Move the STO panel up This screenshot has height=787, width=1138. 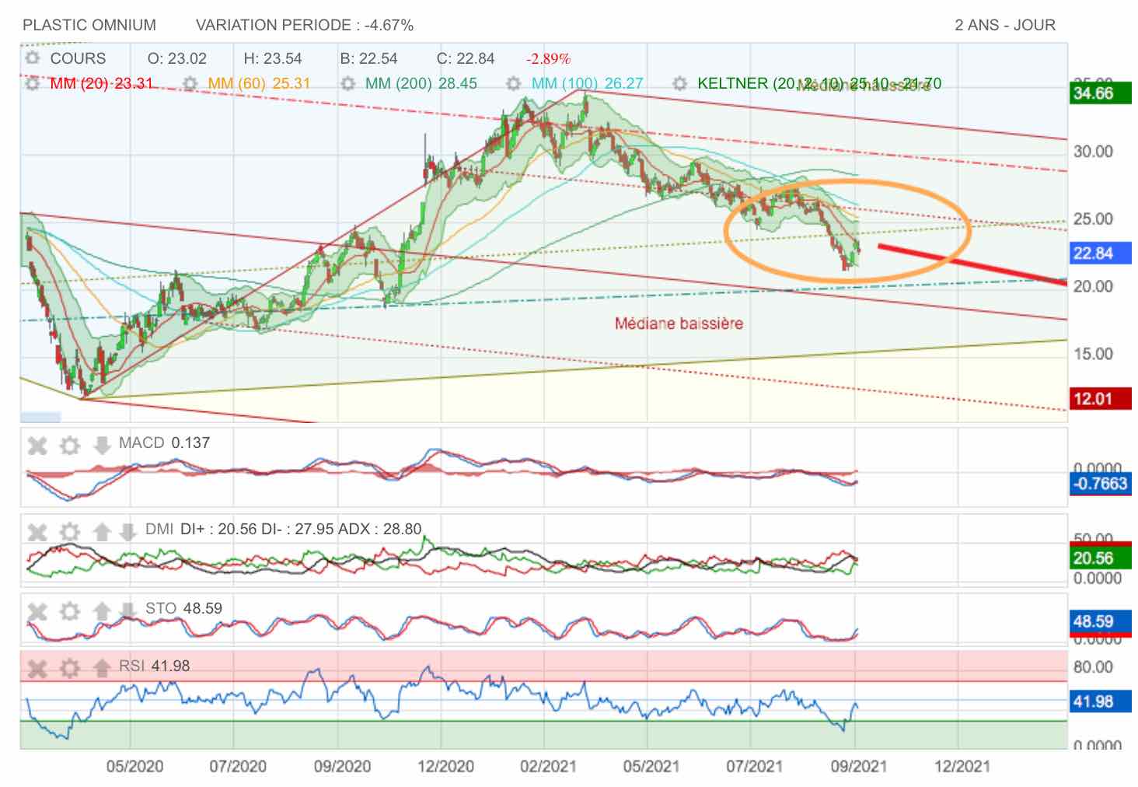102,611
